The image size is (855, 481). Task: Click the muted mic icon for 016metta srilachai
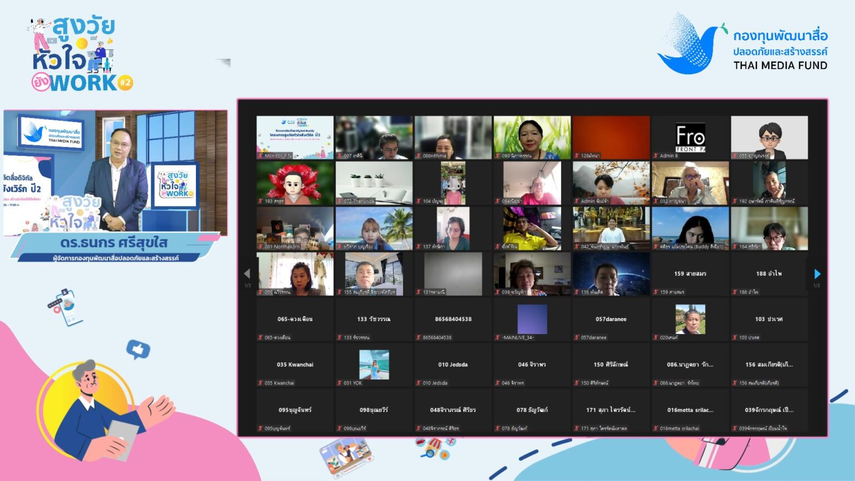click(655, 428)
